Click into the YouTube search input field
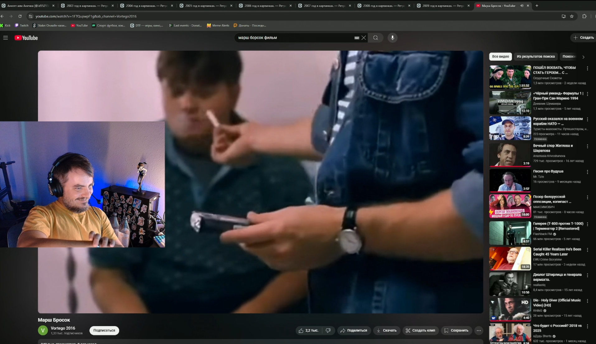The image size is (596, 344). point(293,38)
